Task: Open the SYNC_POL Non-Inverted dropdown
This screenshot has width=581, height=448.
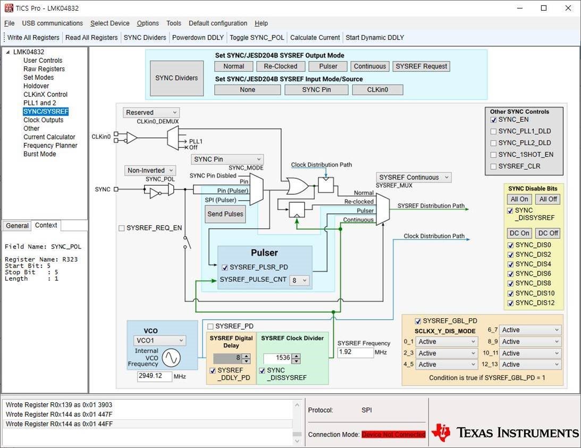Action: (x=150, y=170)
